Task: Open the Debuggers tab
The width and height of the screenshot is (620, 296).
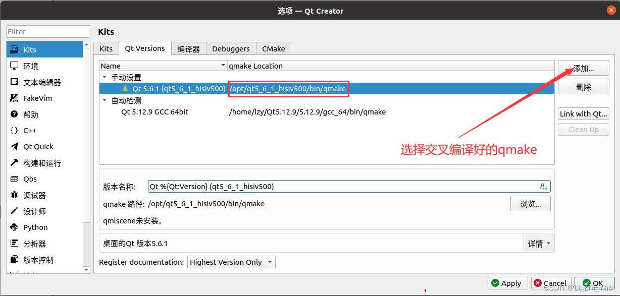Action: [x=231, y=49]
